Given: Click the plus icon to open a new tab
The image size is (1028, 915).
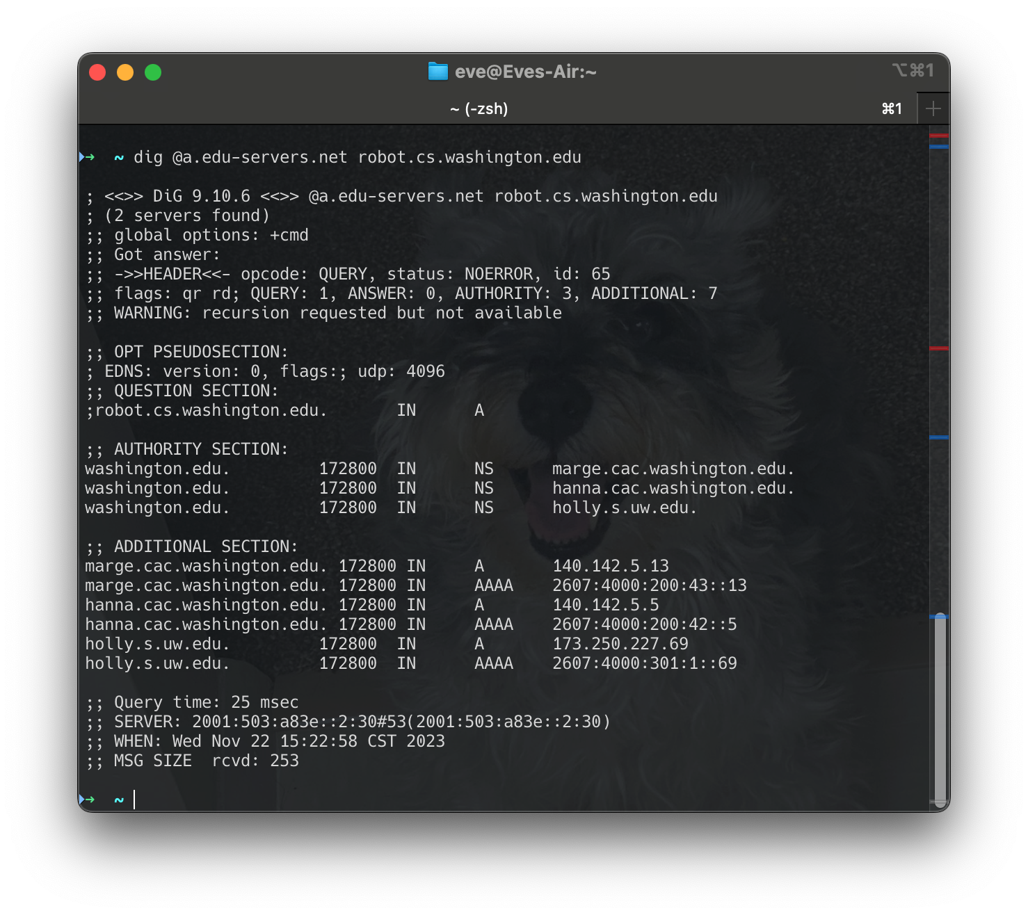Looking at the screenshot, I should tap(934, 108).
